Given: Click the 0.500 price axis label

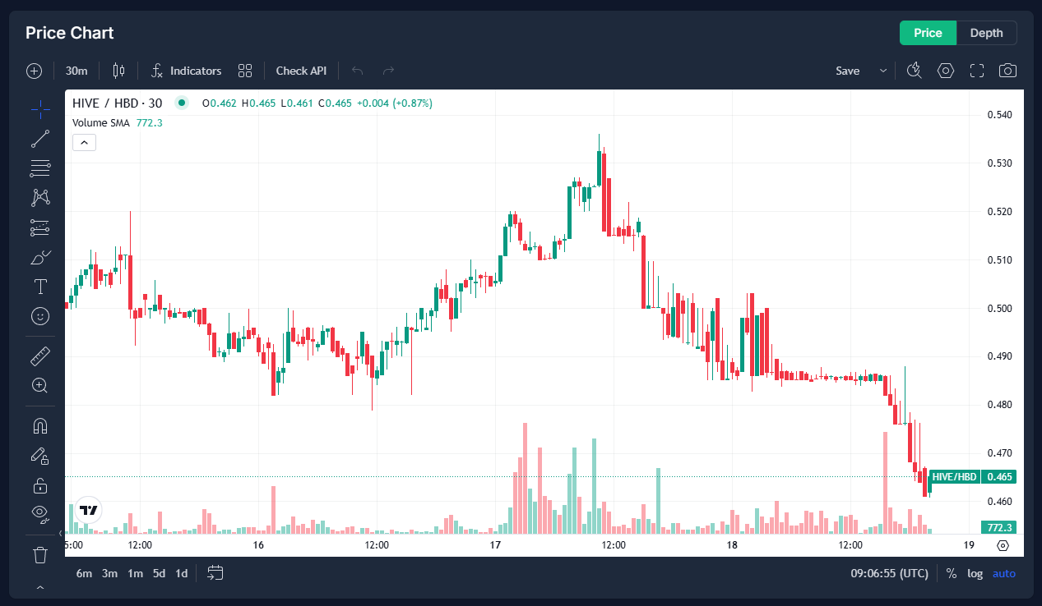Looking at the screenshot, I should (x=999, y=308).
